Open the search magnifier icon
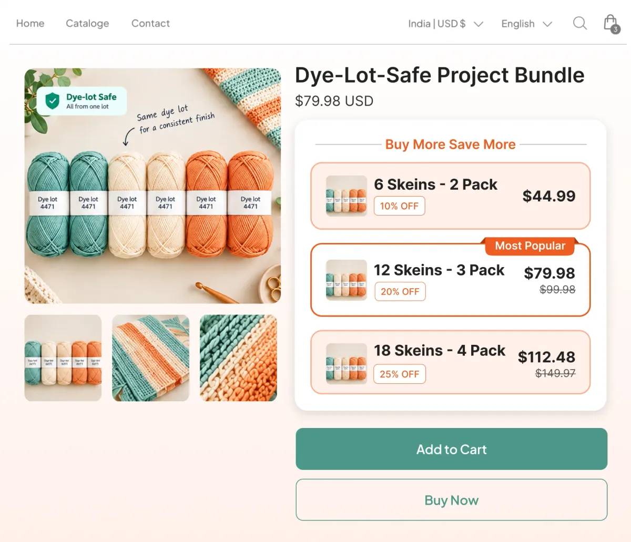Screen dimensions: 631x542 pyautogui.click(x=579, y=24)
